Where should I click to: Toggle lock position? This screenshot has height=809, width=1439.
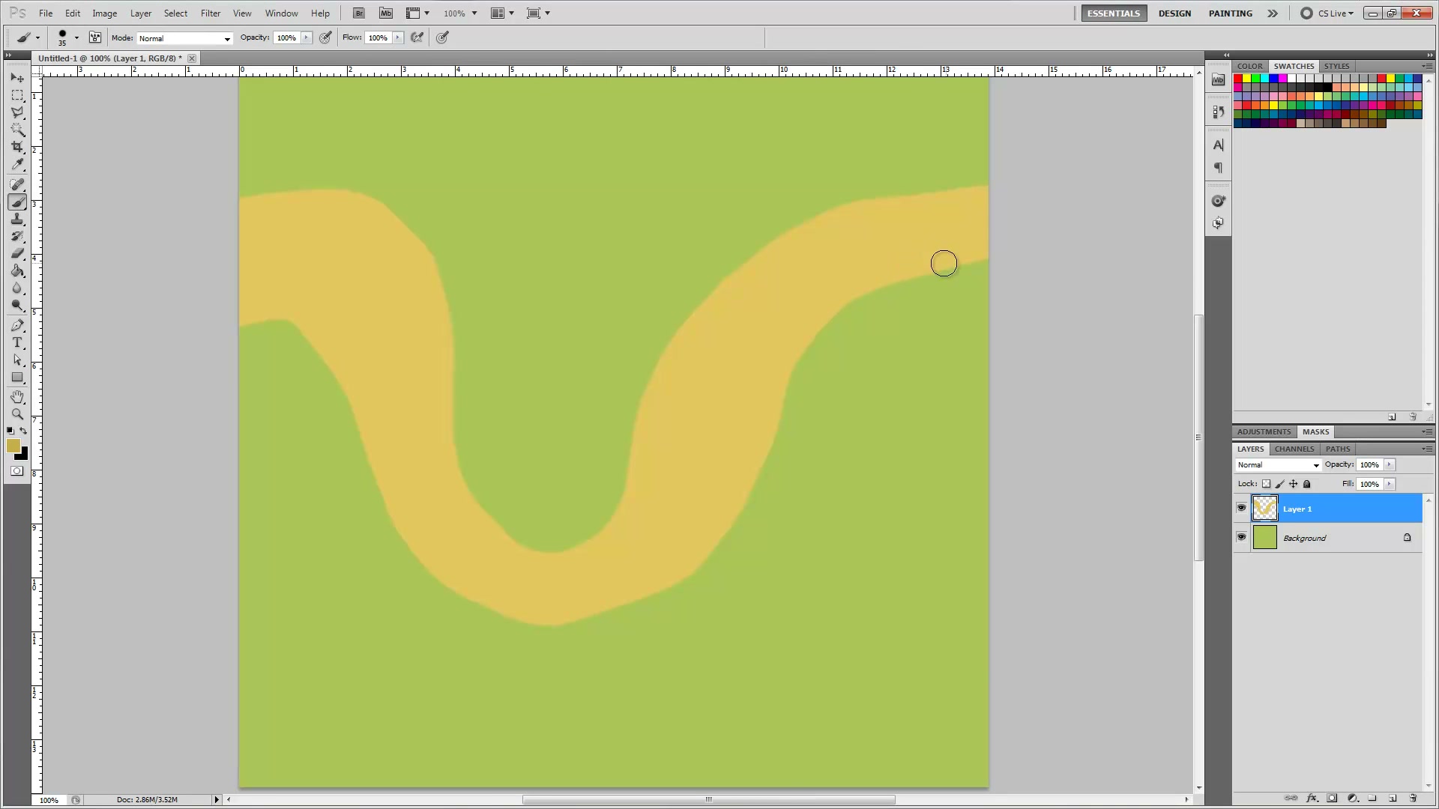pos(1294,484)
